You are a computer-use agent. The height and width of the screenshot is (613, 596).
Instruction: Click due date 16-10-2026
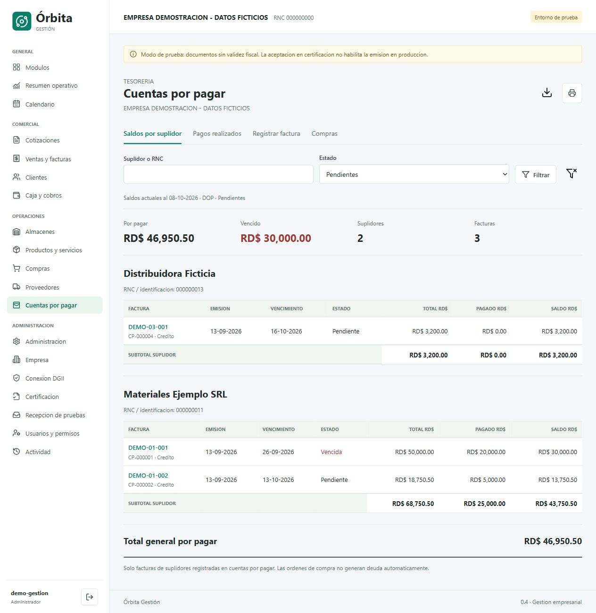286,331
